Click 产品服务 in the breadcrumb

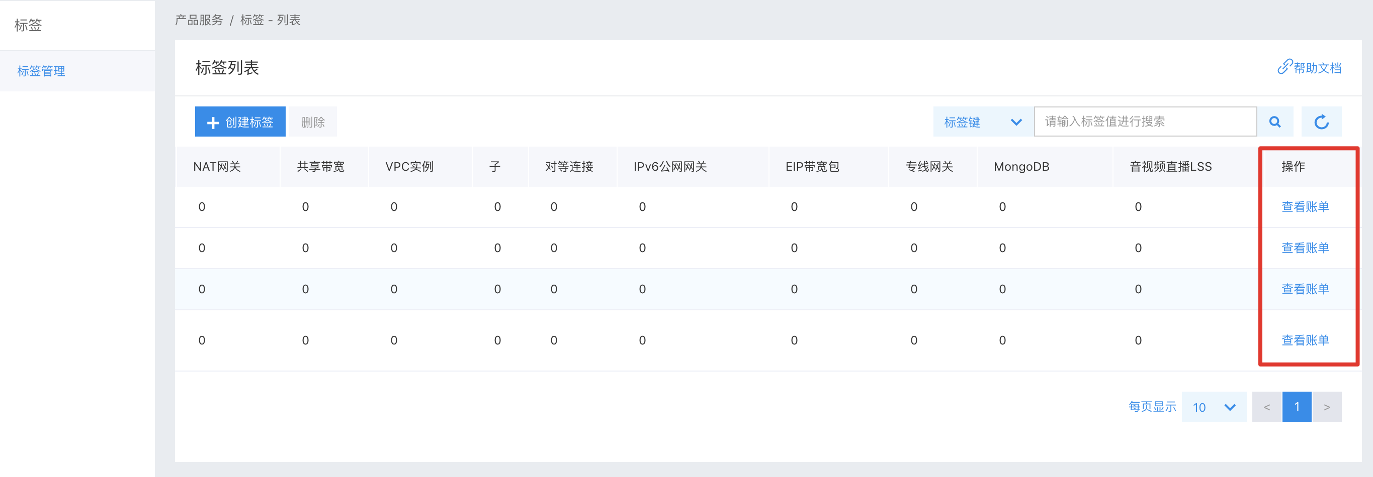coord(199,20)
